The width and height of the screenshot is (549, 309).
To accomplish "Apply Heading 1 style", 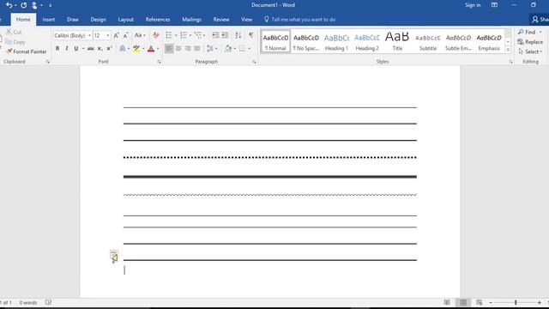I will tap(336, 42).
